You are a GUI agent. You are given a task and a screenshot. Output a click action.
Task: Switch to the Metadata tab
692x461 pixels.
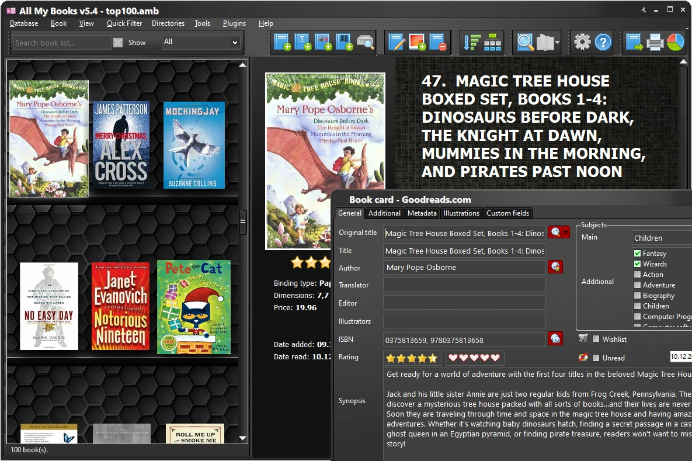pos(422,213)
